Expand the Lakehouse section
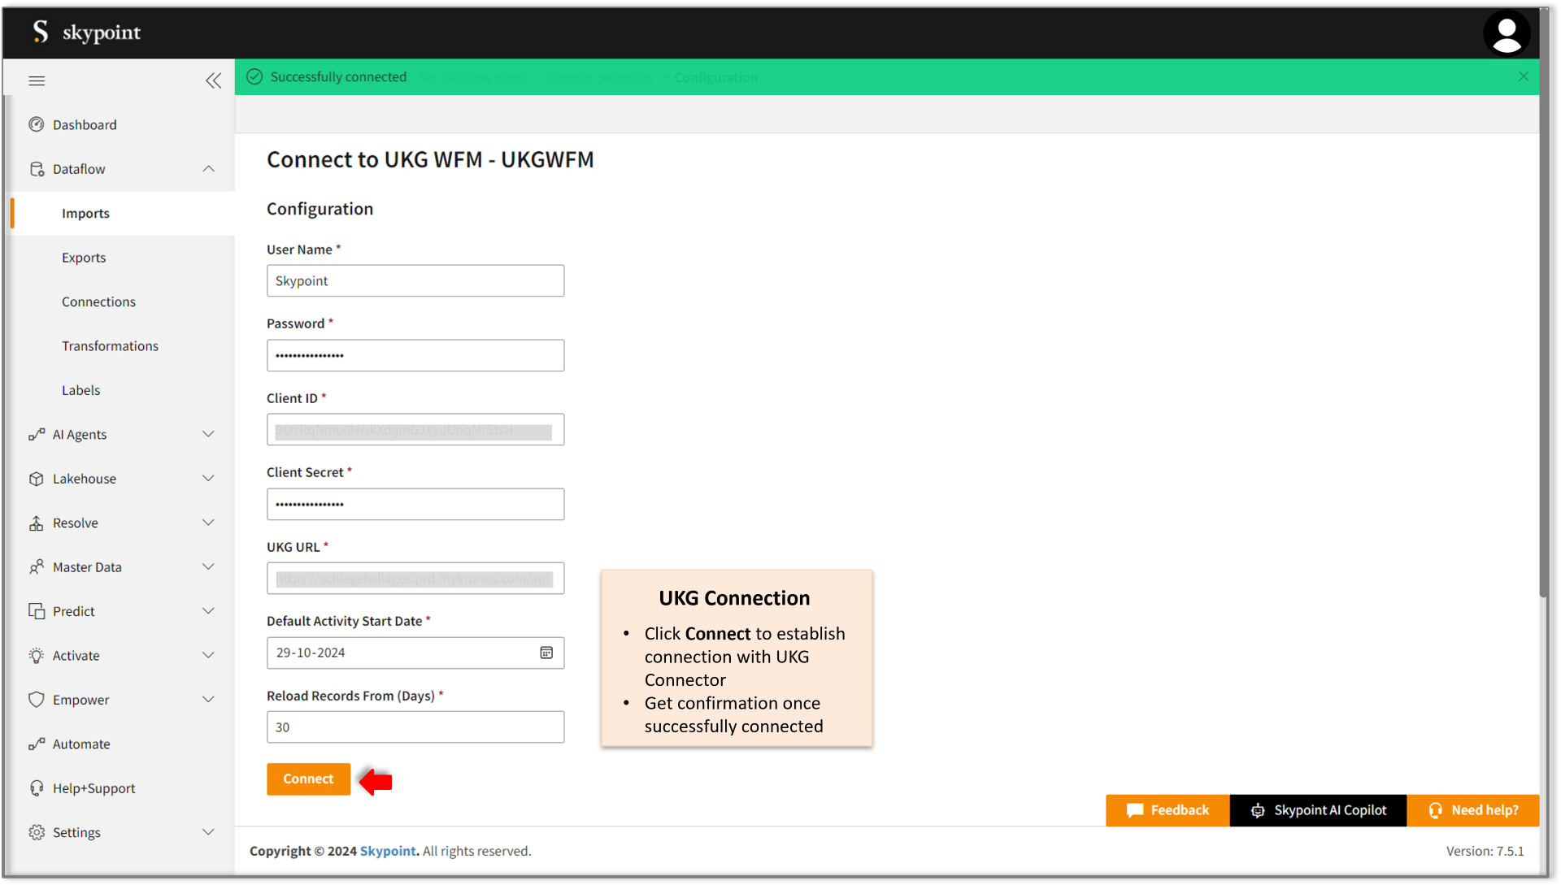Image resolution: width=1561 pixels, height=885 pixels. tap(208, 479)
